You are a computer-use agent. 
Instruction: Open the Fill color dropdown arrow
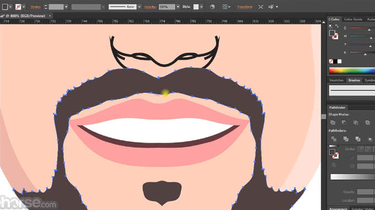[10, 7]
